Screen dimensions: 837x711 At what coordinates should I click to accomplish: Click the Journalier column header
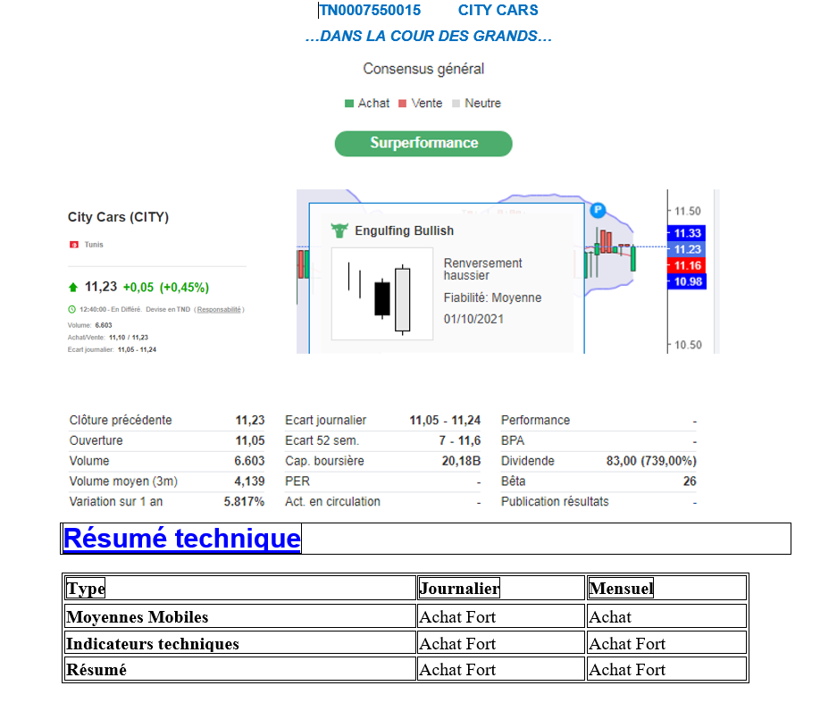pyautogui.click(x=459, y=588)
